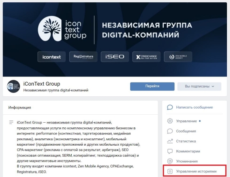This screenshot has height=177, width=230.
Task: Click the stories icon beside Управление историями
Action: tap(170, 172)
